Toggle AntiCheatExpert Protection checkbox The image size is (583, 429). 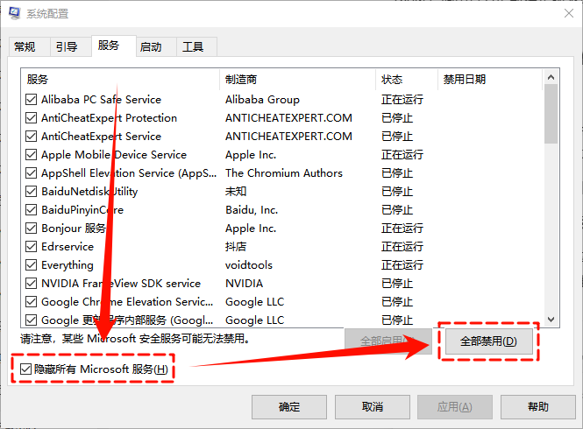point(32,117)
